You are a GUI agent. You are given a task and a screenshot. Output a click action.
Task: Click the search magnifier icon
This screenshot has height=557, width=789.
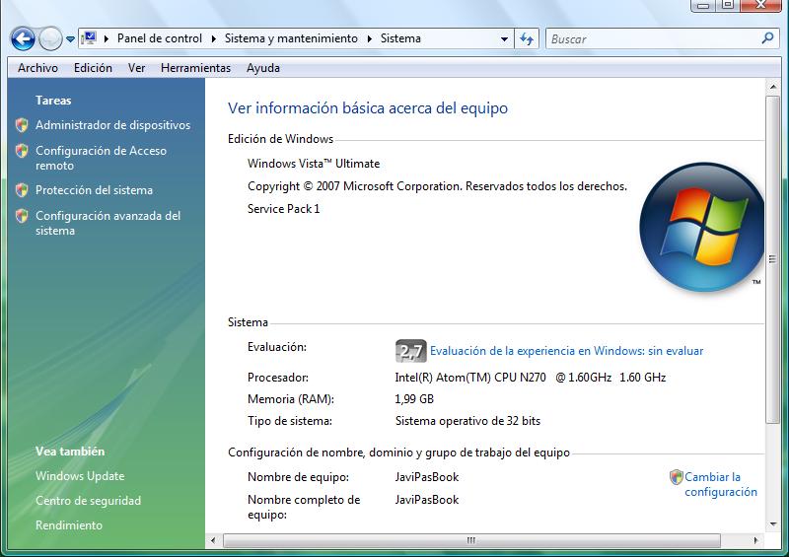(768, 39)
